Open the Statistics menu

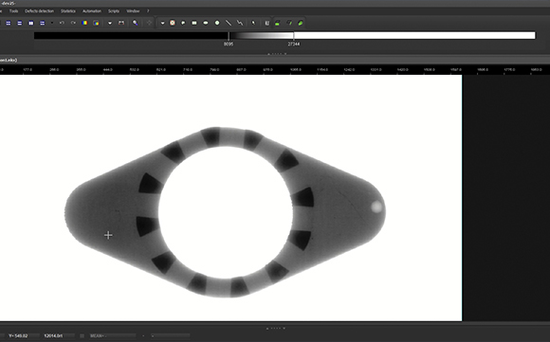click(x=68, y=11)
